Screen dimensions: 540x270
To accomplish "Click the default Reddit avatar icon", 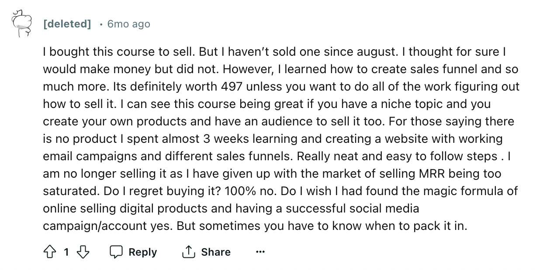I will coord(21,24).
